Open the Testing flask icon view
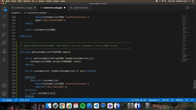This screenshot has height=110, width=196. (4, 60)
